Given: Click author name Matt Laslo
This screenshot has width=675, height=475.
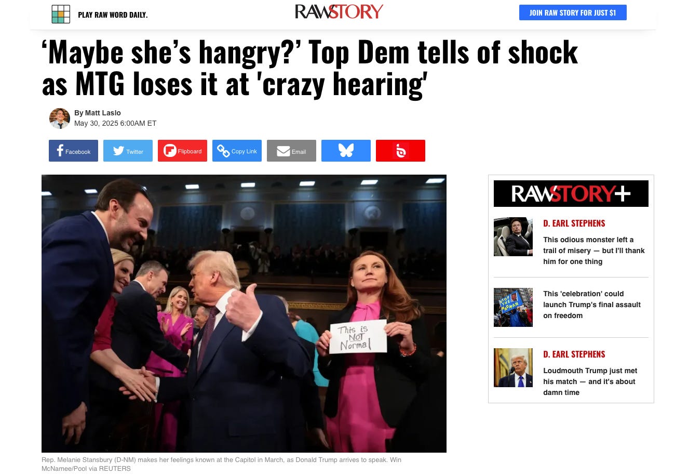Looking at the screenshot, I should 102,113.
